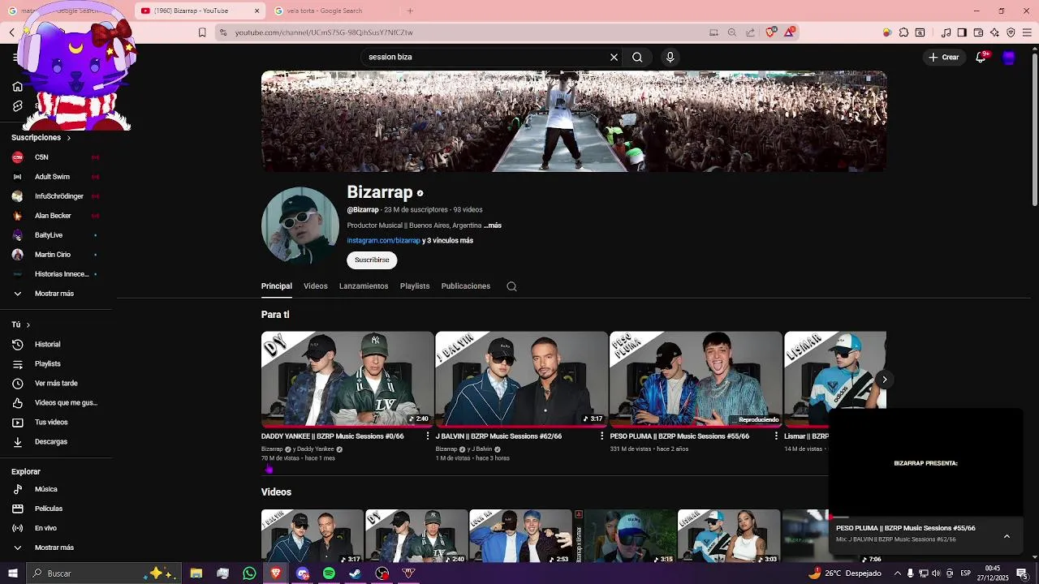Image resolution: width=1039 pixels, height=584 pixels.
Task: Open the Playlists channel tab
Action: [x=415, y=286]
